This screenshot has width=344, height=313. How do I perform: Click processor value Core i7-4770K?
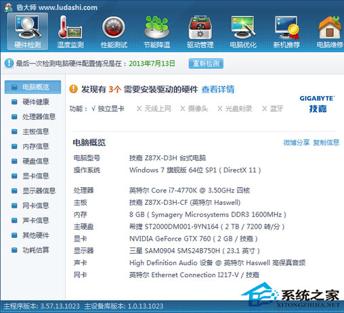[x=190, y=191]
